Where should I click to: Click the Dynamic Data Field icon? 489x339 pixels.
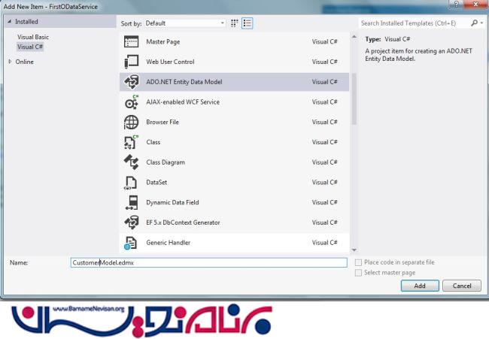coord(131,202)
